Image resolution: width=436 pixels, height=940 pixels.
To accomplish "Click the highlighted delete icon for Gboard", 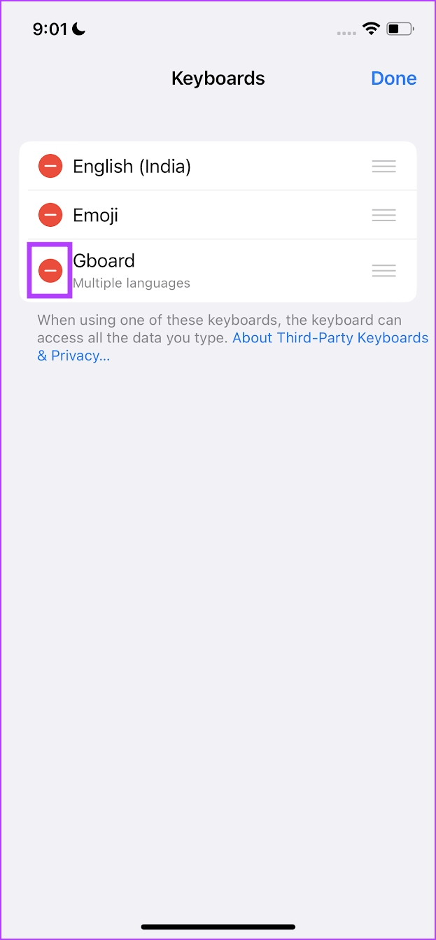I will point(50,270).
